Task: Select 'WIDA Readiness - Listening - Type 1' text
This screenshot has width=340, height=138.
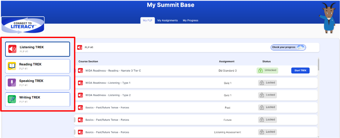Action: pyautogui.click(x=108, y=83)
